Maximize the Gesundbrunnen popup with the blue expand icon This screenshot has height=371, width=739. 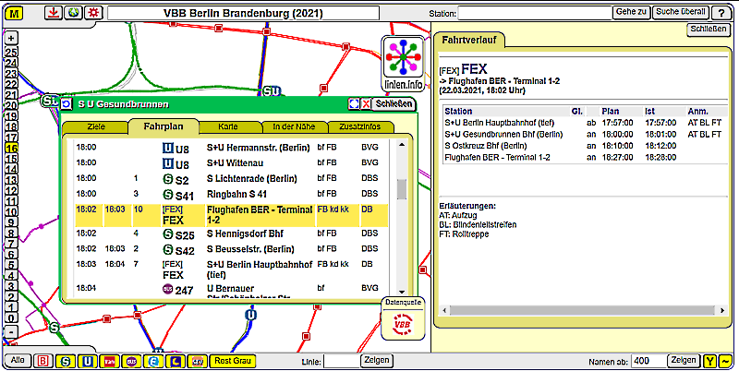(x=354, y=104)
